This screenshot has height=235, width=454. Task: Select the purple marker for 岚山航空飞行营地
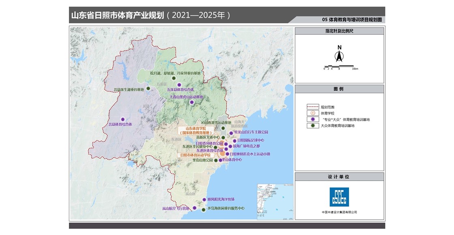pyautogui.click(x=194, y=208)
